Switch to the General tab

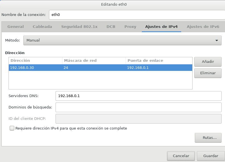coord(16,27)
